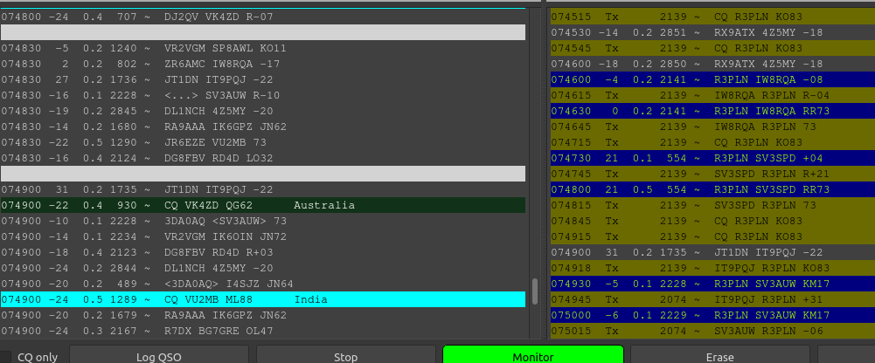Select the highlighted CQ VU2MB ML88 India row
The image size is (875, 363).
click(263, 299)
